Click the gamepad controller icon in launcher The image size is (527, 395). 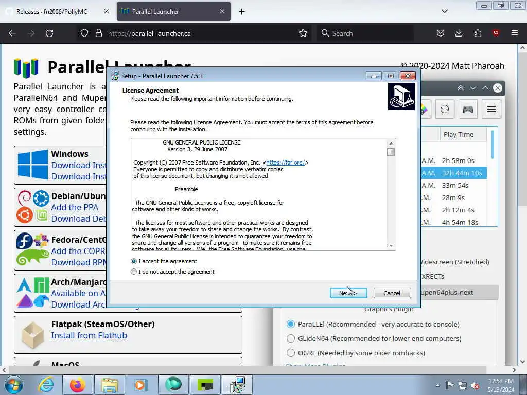click(468, 109)
